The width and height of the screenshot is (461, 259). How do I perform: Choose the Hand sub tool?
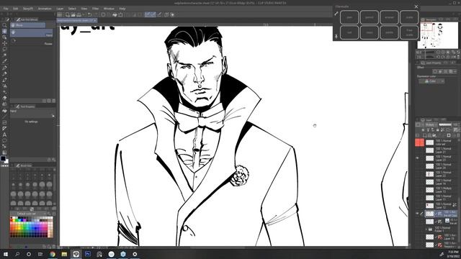coord(32,33)
